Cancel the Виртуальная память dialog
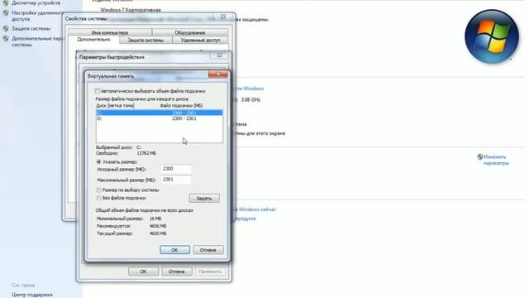529x298 pixels. (207, 250)
